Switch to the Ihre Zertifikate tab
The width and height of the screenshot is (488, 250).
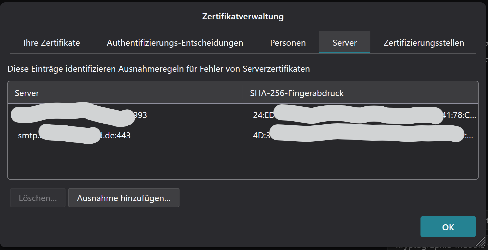(51, 43)
